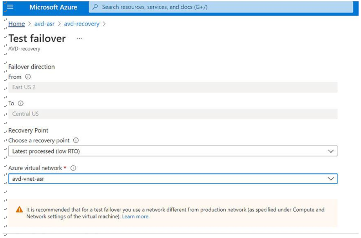
Task: Click the disabled Central US field
Action: [173, 114]
